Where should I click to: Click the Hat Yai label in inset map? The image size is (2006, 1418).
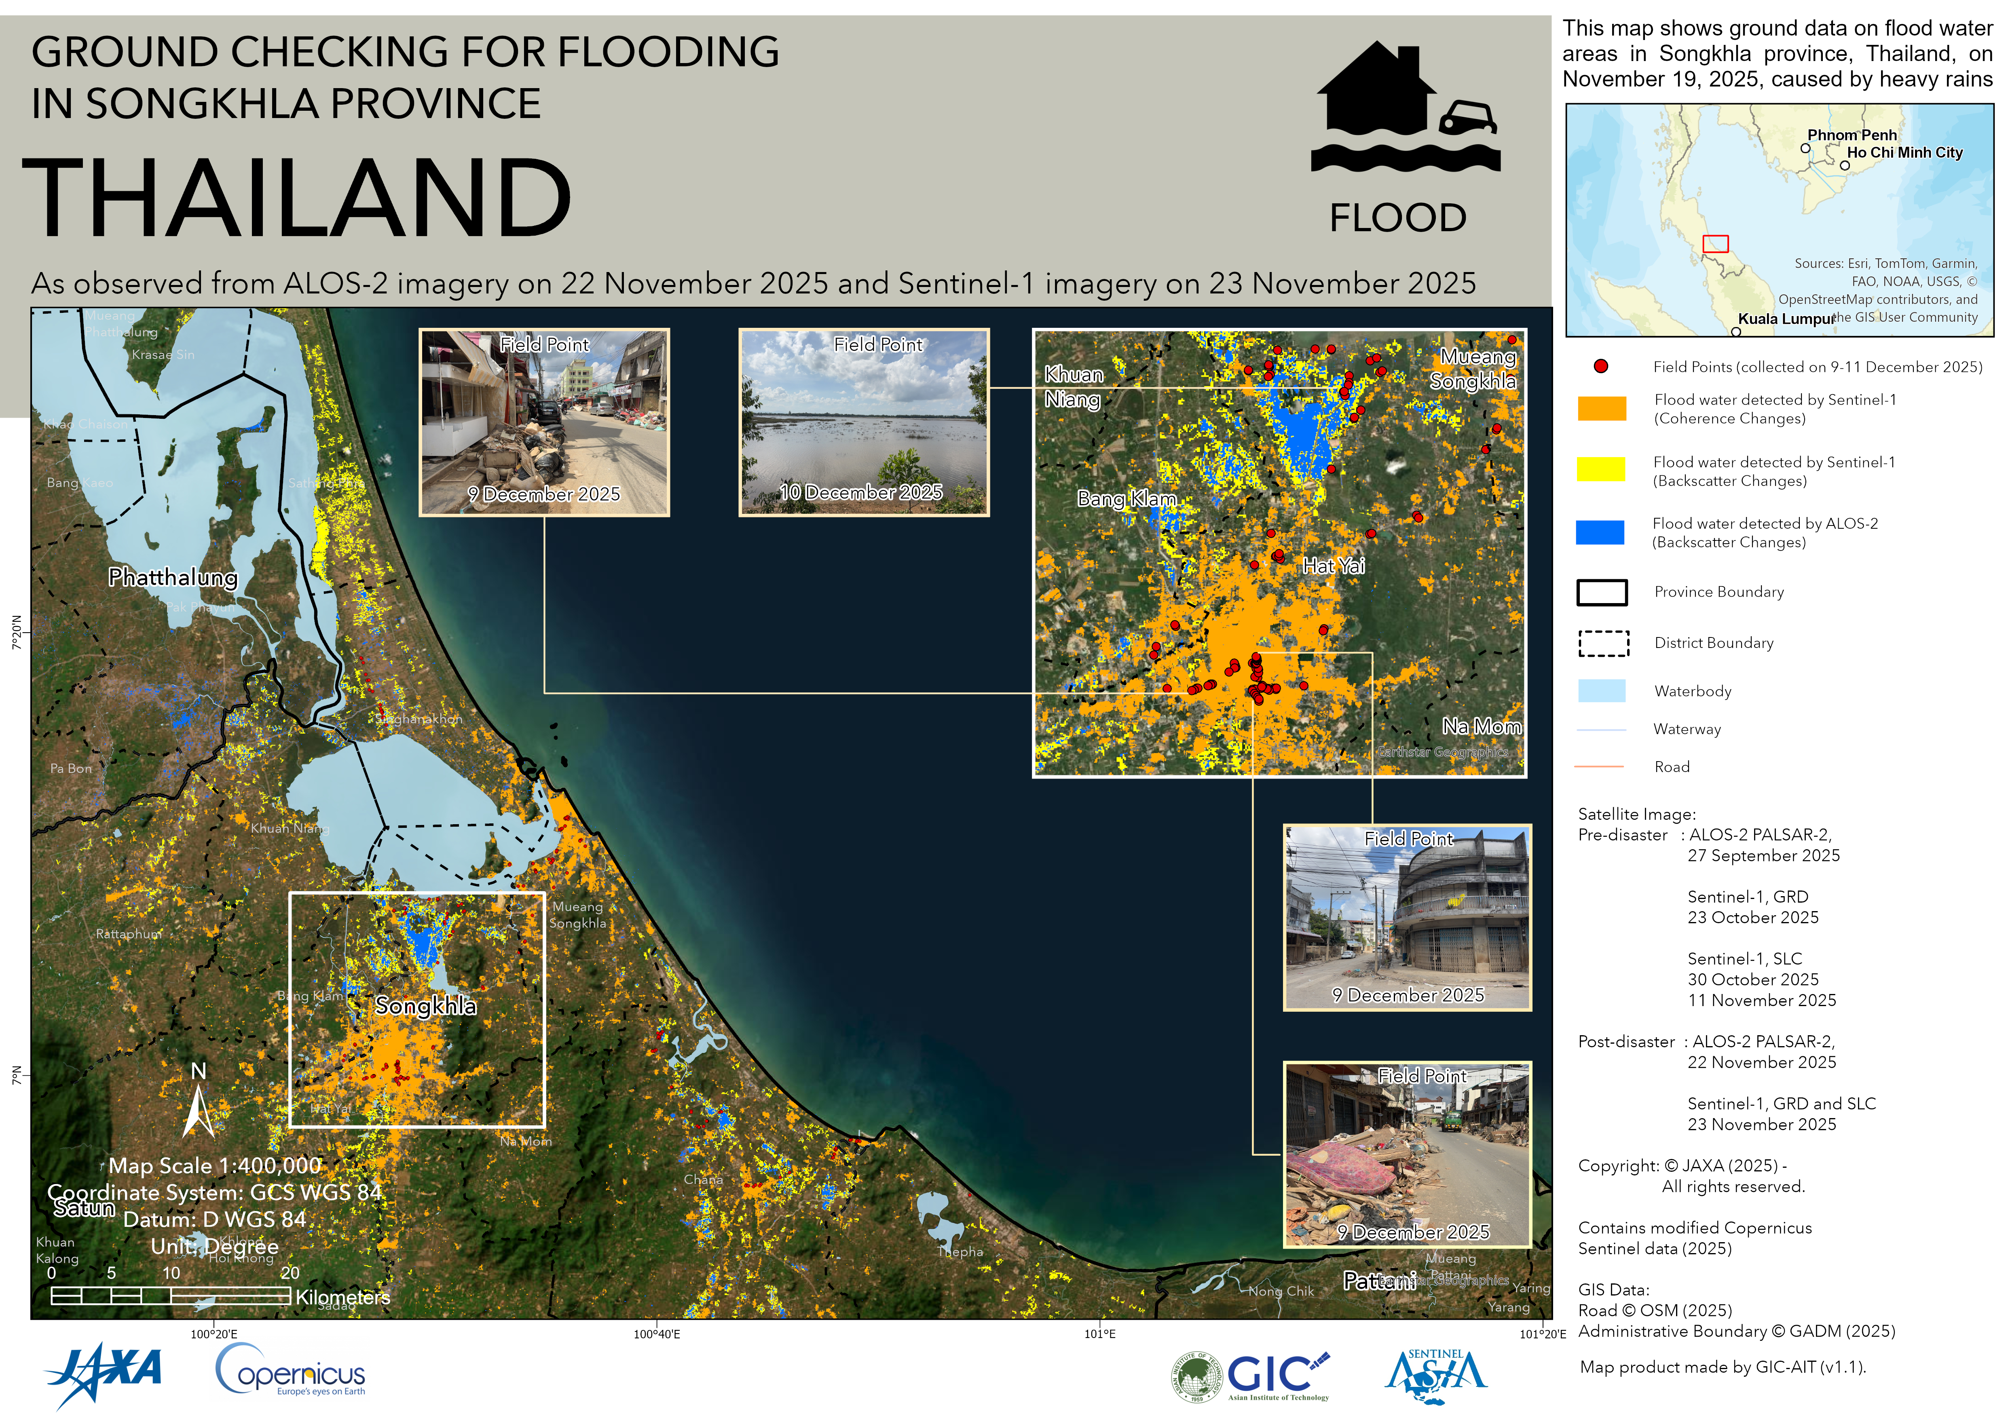pyautogui.click(x=1333, y=566)
